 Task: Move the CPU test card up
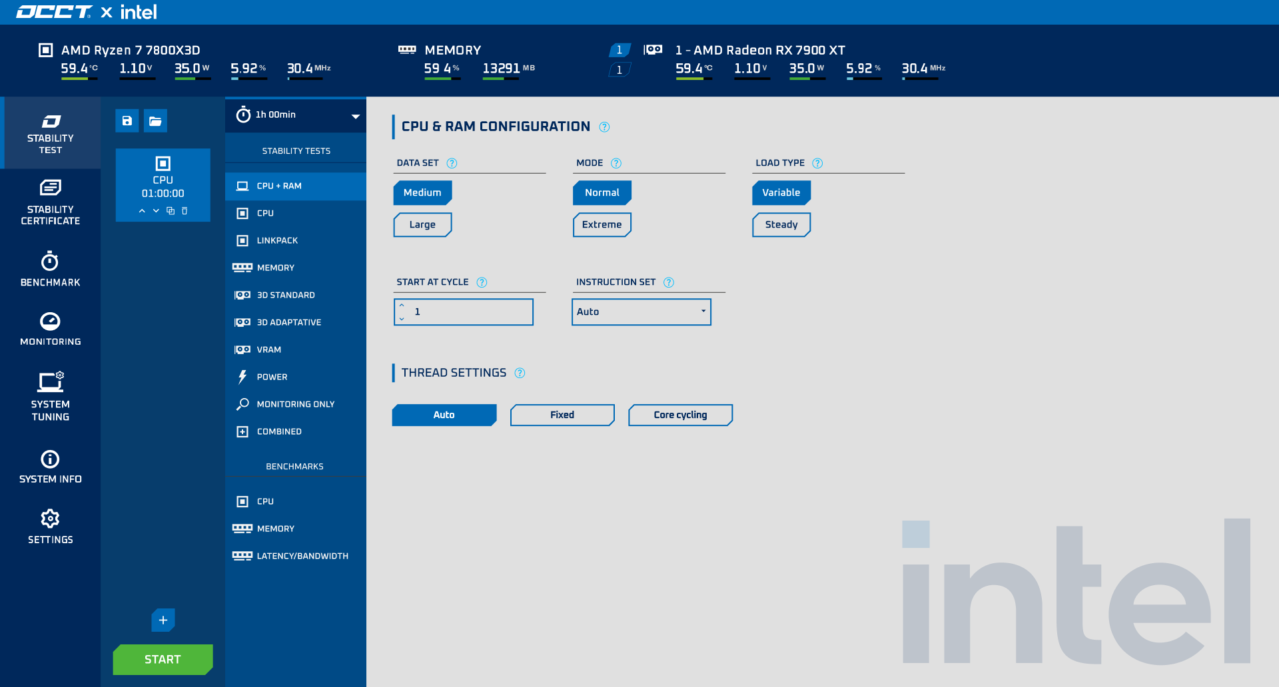pyautogui.click(x=142, y=210)
